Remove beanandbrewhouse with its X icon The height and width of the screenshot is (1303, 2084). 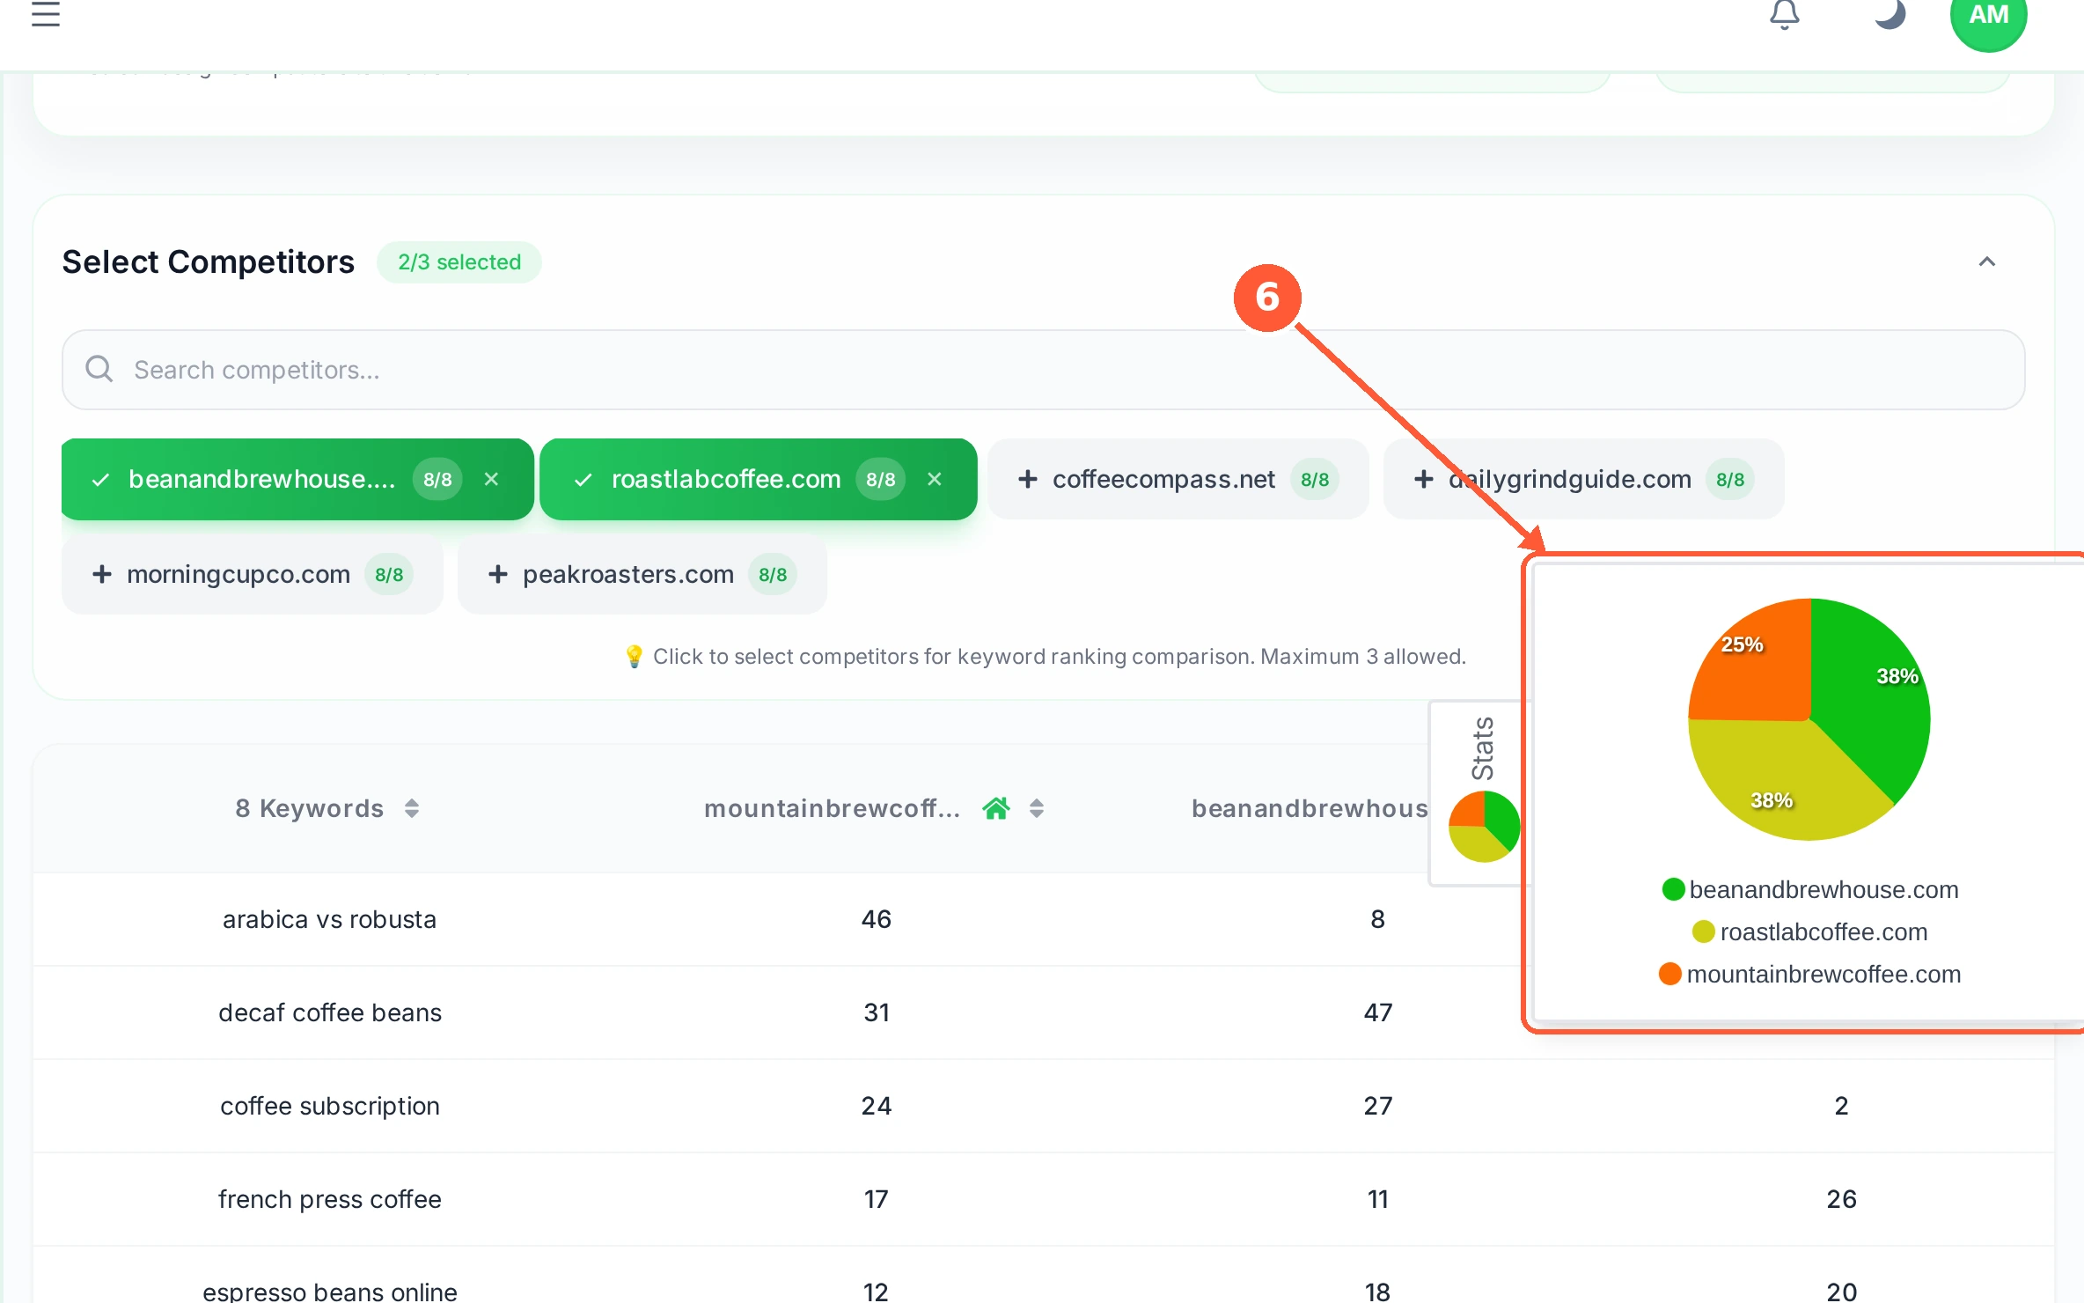click(491, 479)
